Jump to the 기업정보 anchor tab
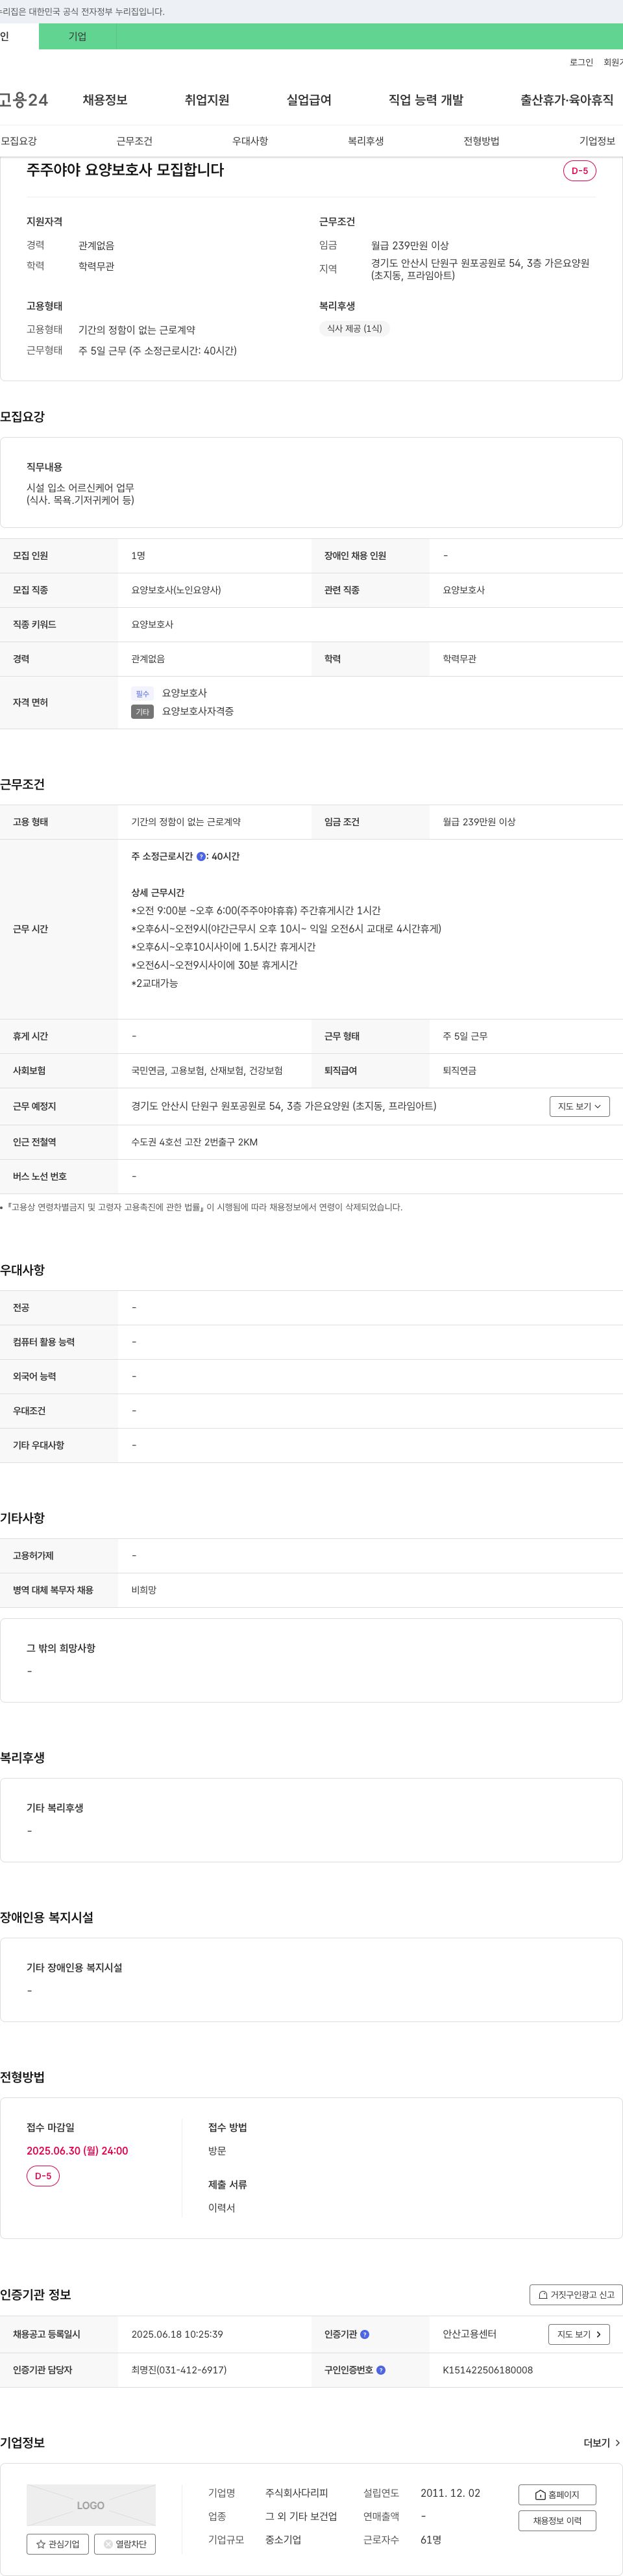This screenshot has height=2576, width=623. pyautogui.click(x=597, y=141)
